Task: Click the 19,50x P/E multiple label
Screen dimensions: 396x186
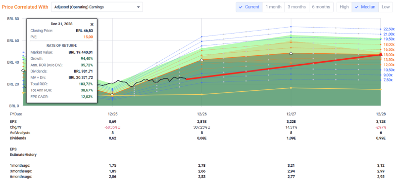Action: (x=389, y=39)
